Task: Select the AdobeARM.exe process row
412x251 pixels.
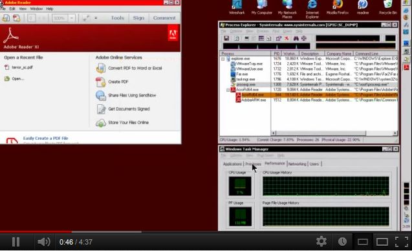Action: tap(309, 100)
